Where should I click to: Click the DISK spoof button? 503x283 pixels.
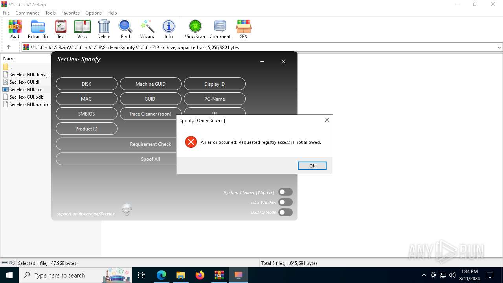pos(86,84)
